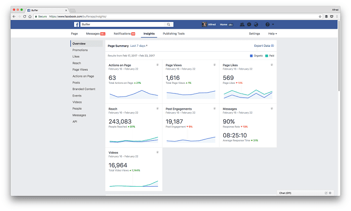This screenshot has height=211, width=351.
Task: Select Events in the sidebar
Action: [77, 96]
